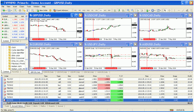Select the dots color indicator in Navigator
The height and width of the screenshot is (112, 194).
[x=16, y=55]
